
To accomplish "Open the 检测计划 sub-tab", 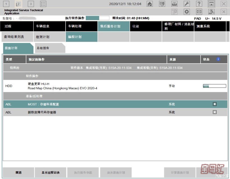I will coord(49,37).
